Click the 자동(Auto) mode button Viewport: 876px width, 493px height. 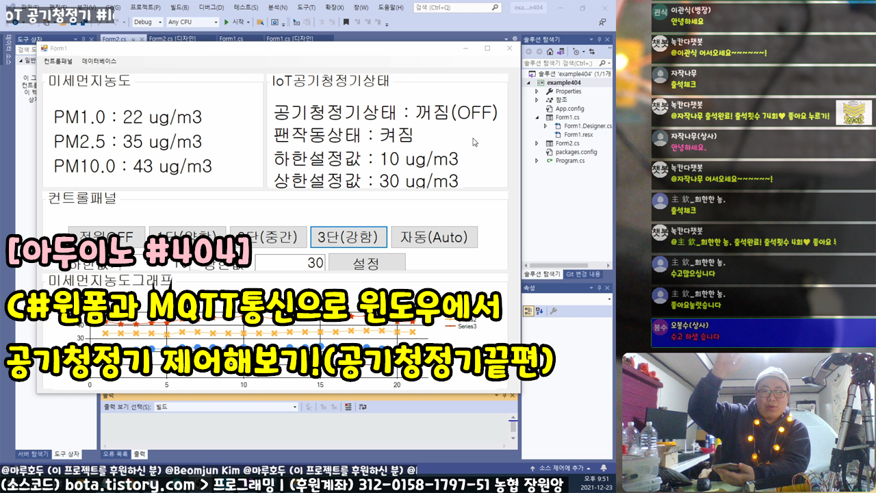(434, 237)
